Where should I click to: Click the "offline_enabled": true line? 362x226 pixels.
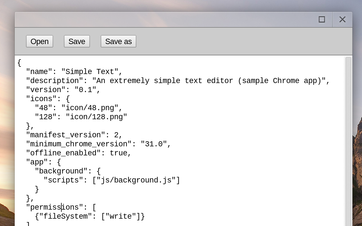coord(79,153)
